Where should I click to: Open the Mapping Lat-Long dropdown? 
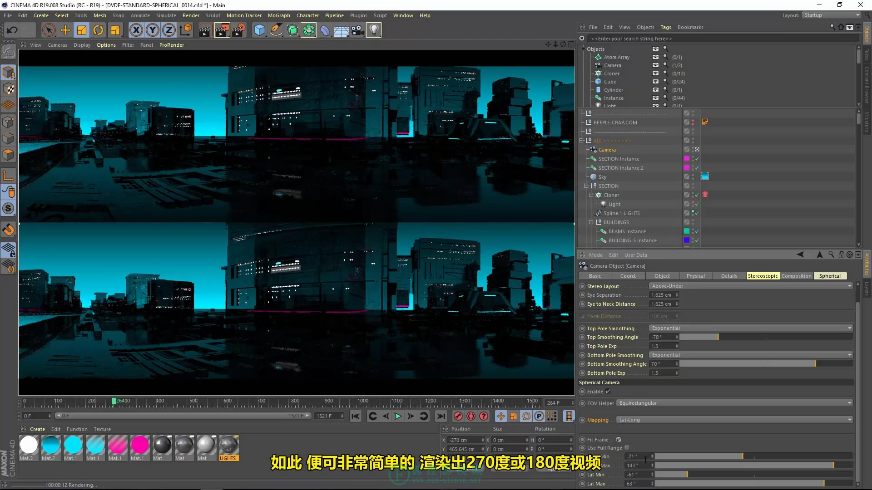pyautogui.click(x=734, y=420)
